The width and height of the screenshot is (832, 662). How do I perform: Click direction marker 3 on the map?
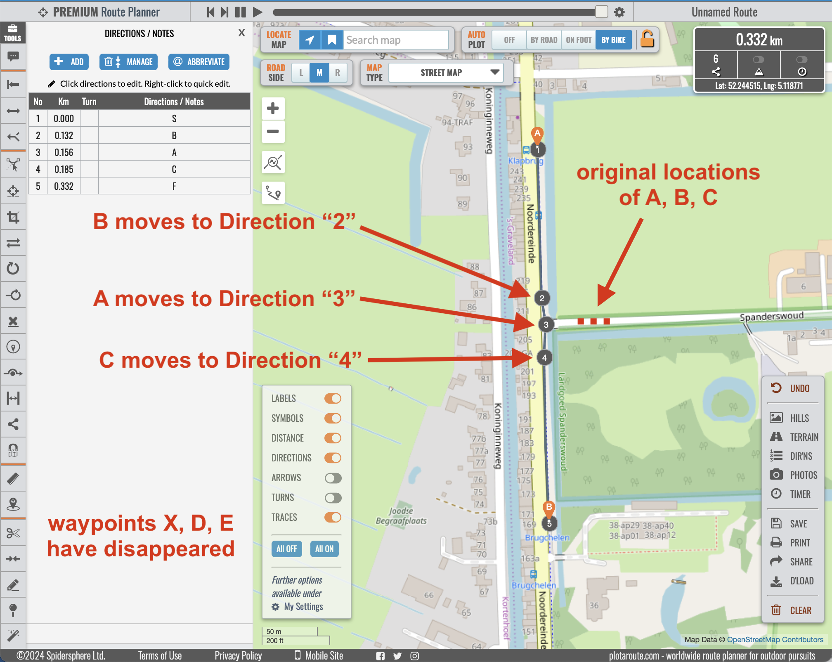[x=546, y=324]
